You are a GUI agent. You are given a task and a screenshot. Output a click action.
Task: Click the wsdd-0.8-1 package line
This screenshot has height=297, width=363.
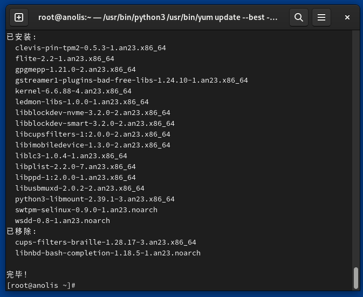tap(63, 220)
